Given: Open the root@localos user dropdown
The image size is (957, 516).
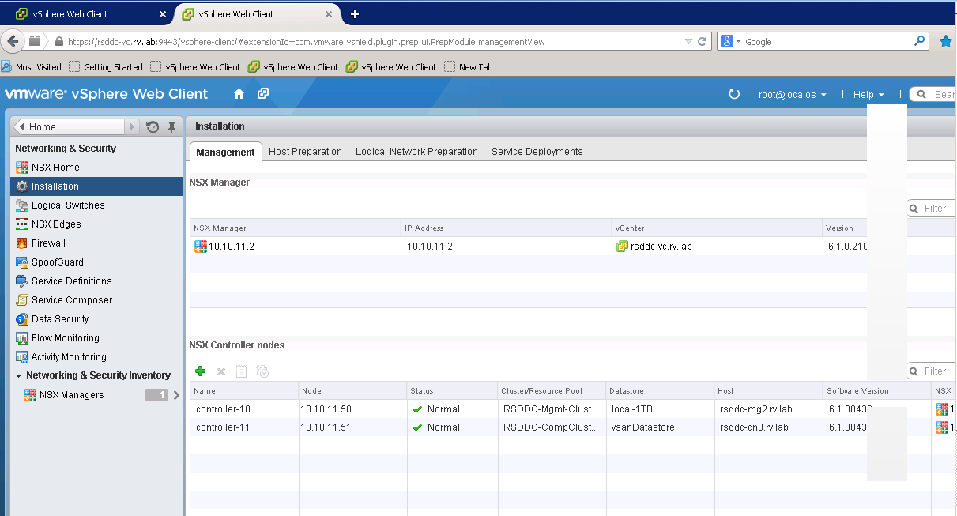Looking at the screenshot, I should coord(792,95).
